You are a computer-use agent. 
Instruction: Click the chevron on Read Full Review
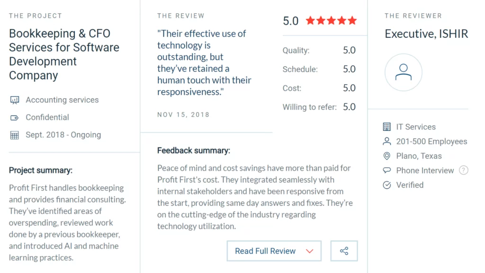click(x=310, y=251)
